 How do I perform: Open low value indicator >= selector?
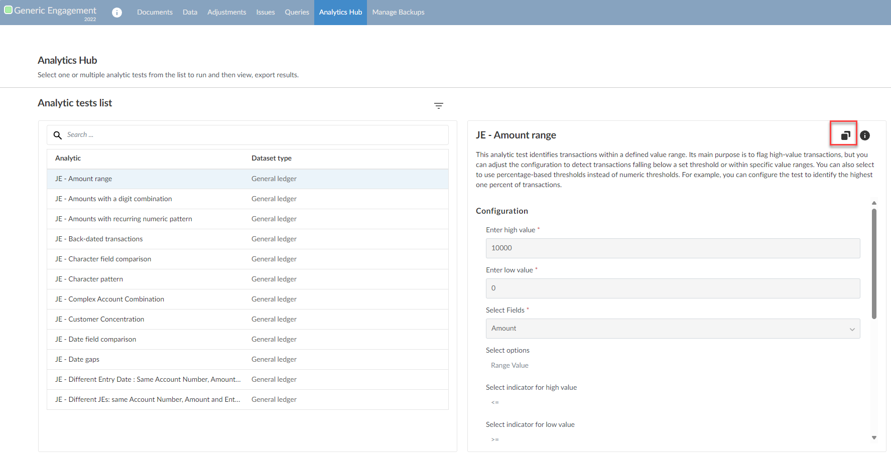(495, 439)
